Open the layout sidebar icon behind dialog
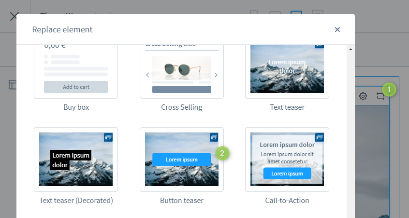This screenshot has width=409, height=218. pos(12,85)
